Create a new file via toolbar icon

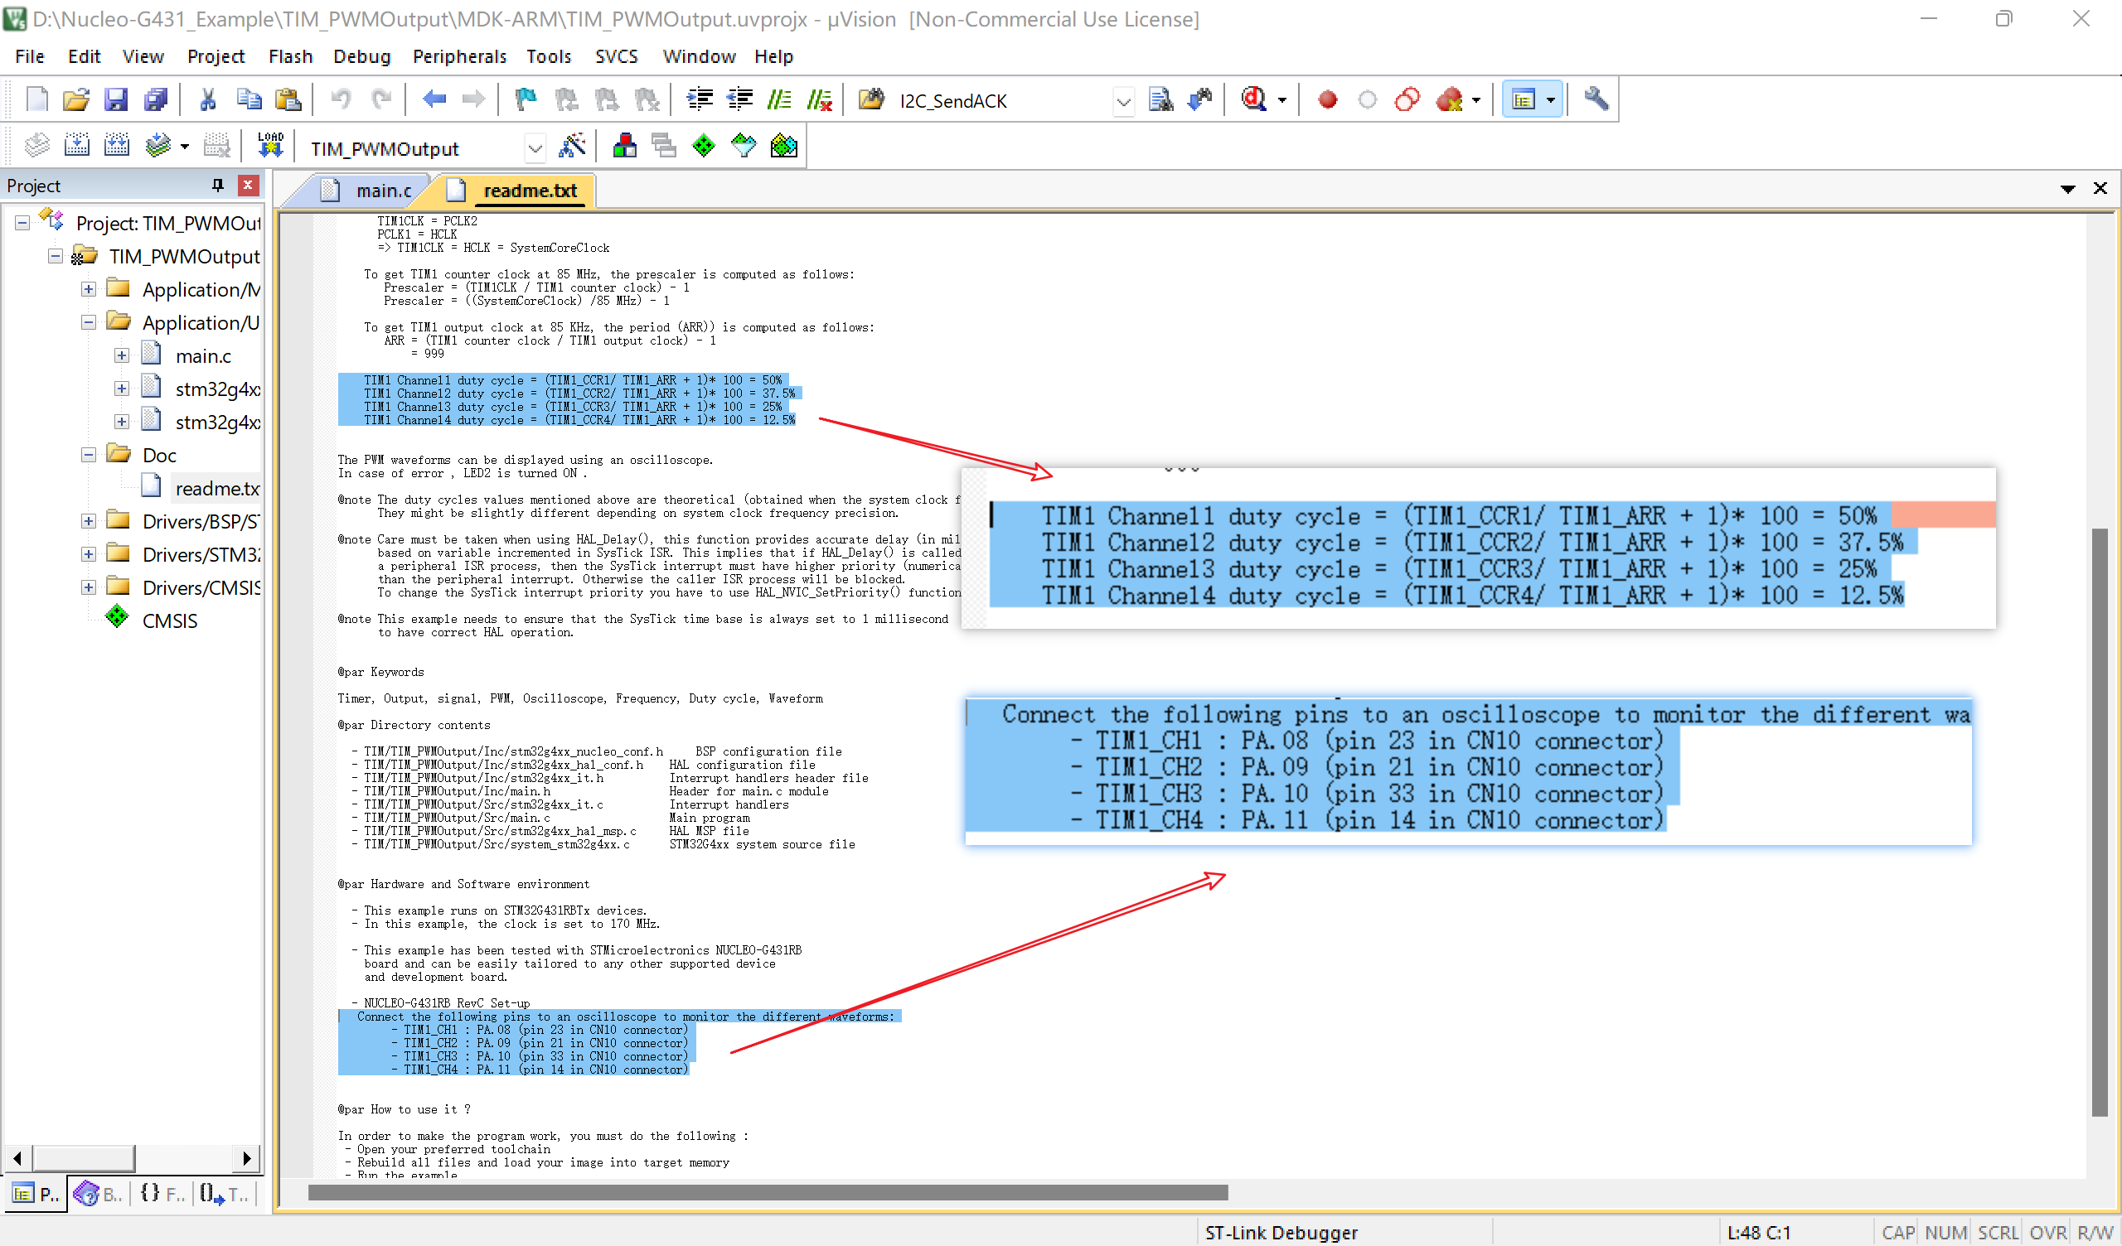click(36, 99)
